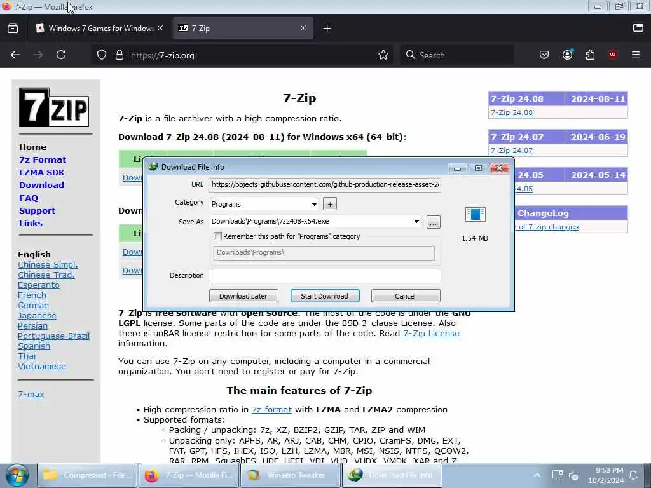This screenshot has height=488, width=651.
Task: Click the padlock site info icon
Action: 120,55
